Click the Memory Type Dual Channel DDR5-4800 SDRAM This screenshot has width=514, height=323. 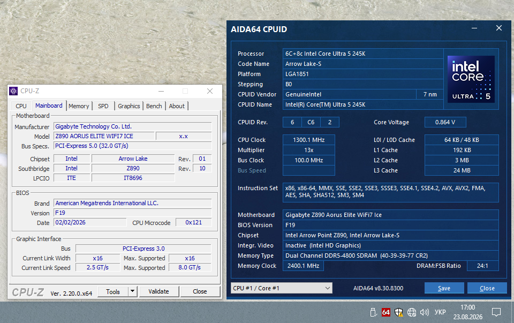click(391, 256)
